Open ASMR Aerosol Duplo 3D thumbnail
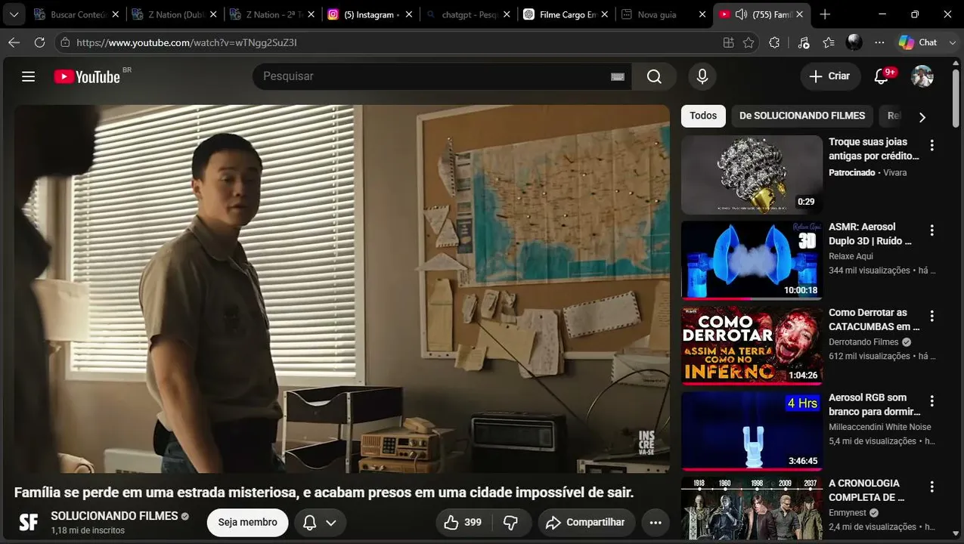Viewport: 964px width, 544px height. tap(752, 260)
